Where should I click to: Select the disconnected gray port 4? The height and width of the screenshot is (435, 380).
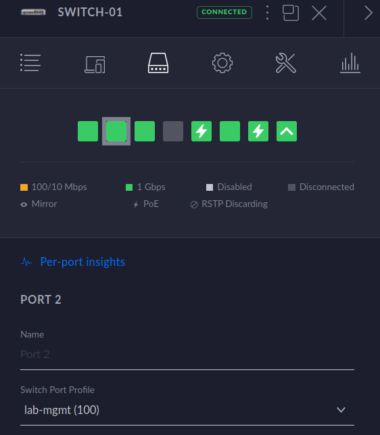[173, 131]
